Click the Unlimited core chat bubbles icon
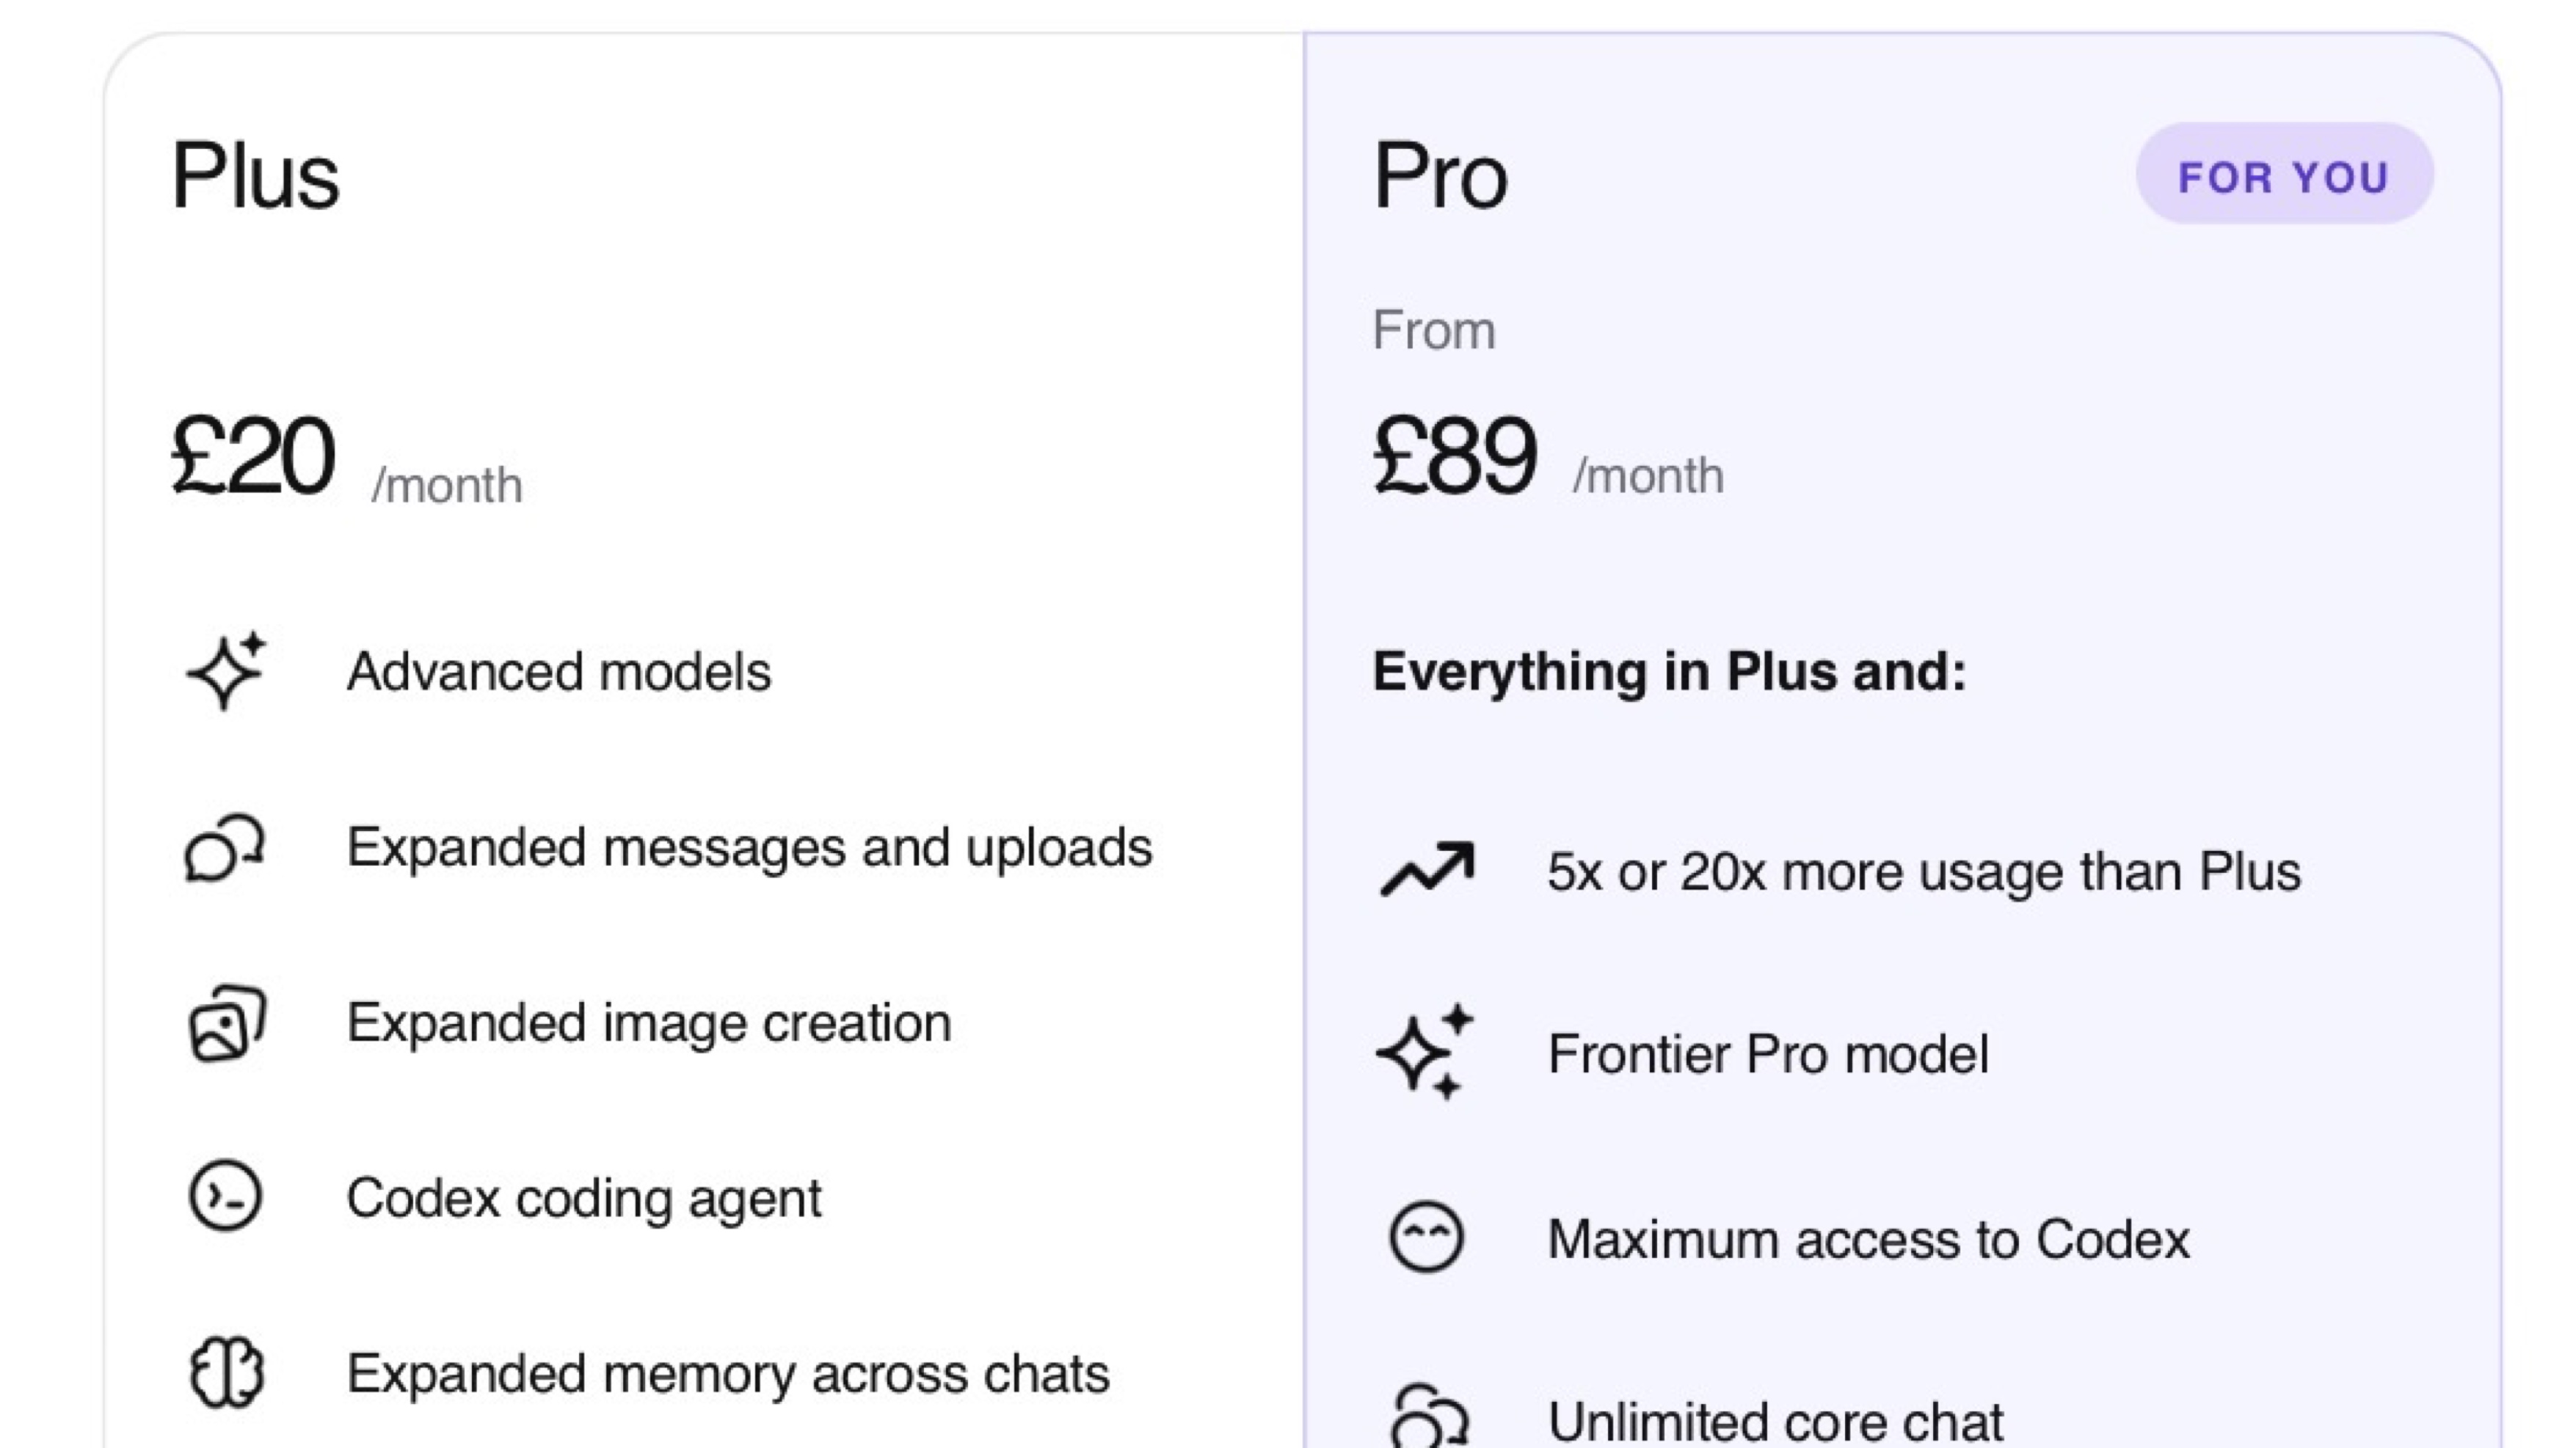2576x1448 pixels. coord(1428,1419)
